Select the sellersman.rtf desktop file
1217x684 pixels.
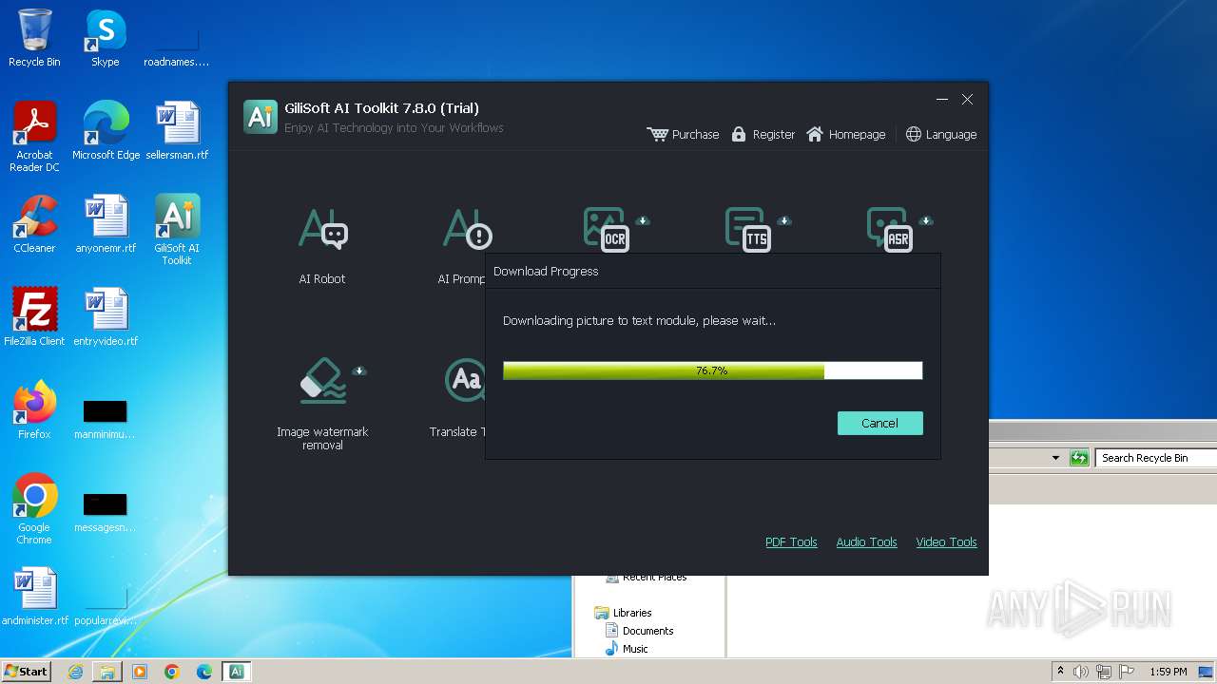pos(177,130)
